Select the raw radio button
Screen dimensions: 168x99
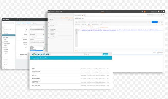[92, 27]
